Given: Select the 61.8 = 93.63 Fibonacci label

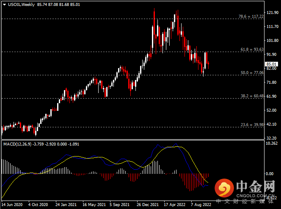Looking at the screenshot, I should point(252,49).
